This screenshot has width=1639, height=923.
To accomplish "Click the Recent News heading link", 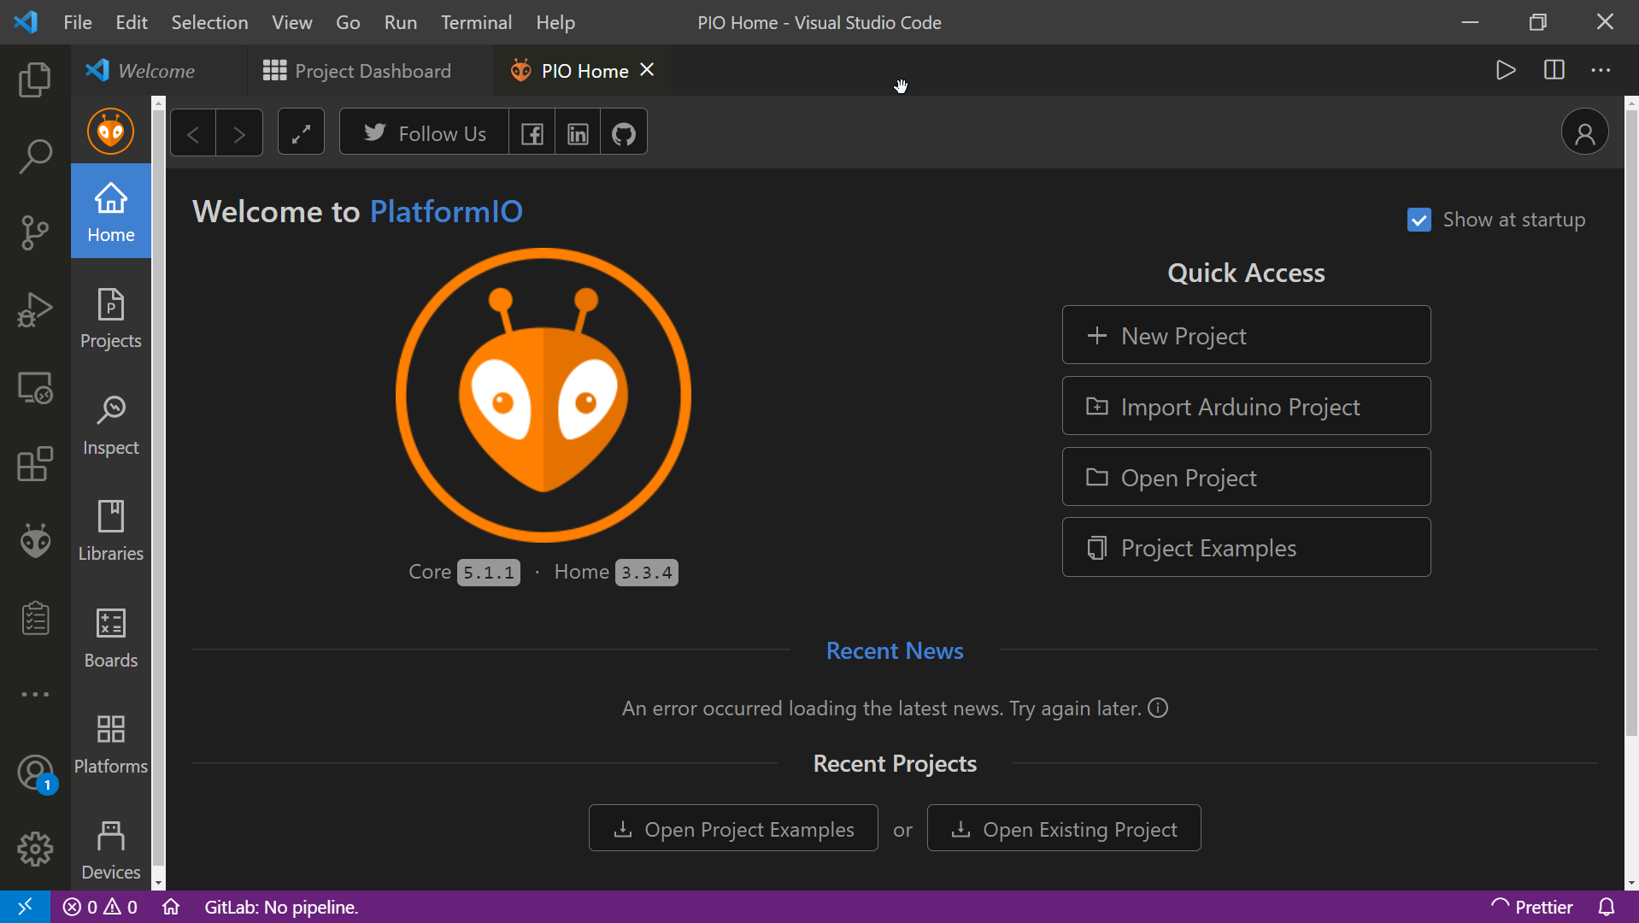I will point(895,651).
